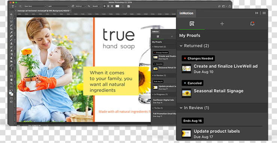Image resolution: width=277 pixels, height=143 pixels.
Task: Open the edit toolbar three-dots menu
Action: [11, 87]
